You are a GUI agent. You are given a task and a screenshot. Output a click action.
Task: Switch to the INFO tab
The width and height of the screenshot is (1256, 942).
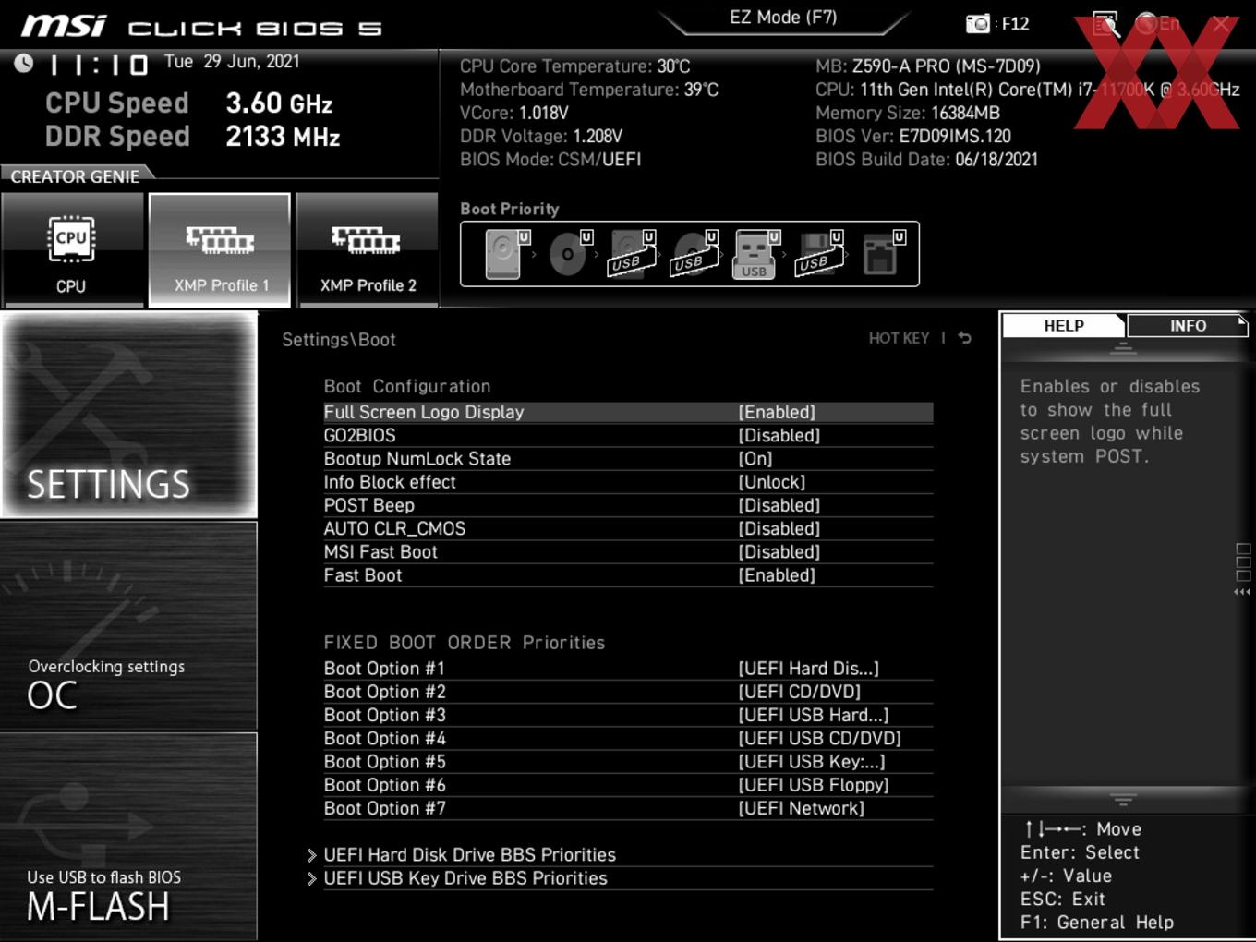coord(1188,326)
